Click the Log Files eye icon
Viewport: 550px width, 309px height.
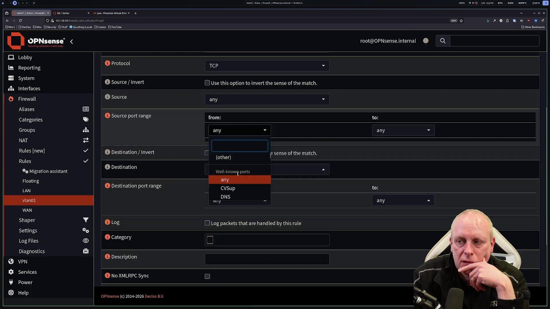point(86,241)
